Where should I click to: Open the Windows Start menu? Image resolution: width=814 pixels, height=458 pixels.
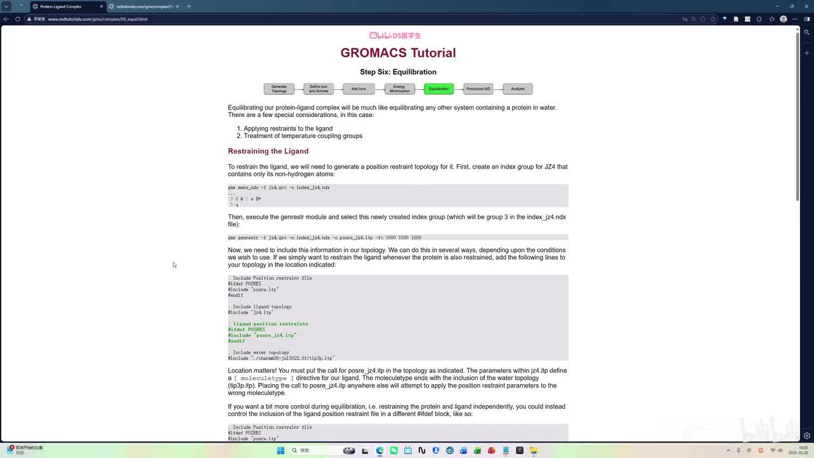click(x=280, y=450)
